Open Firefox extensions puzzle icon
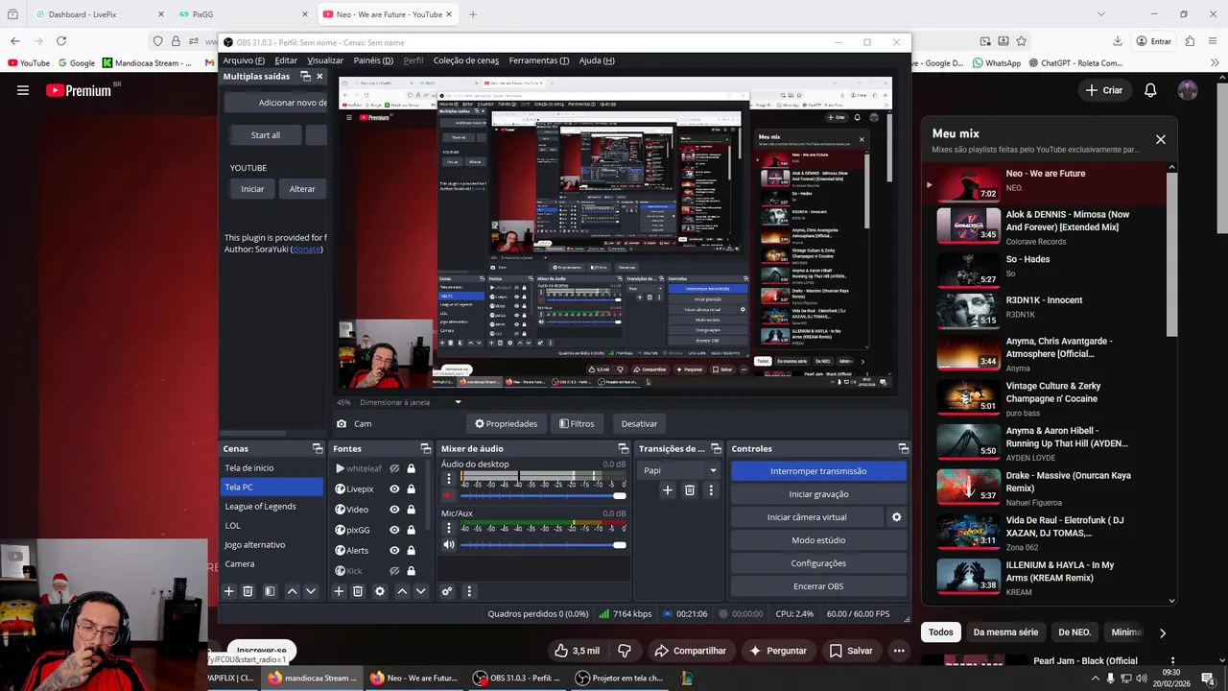This screenshot has width=1228, height=691. coord(1190,41)
